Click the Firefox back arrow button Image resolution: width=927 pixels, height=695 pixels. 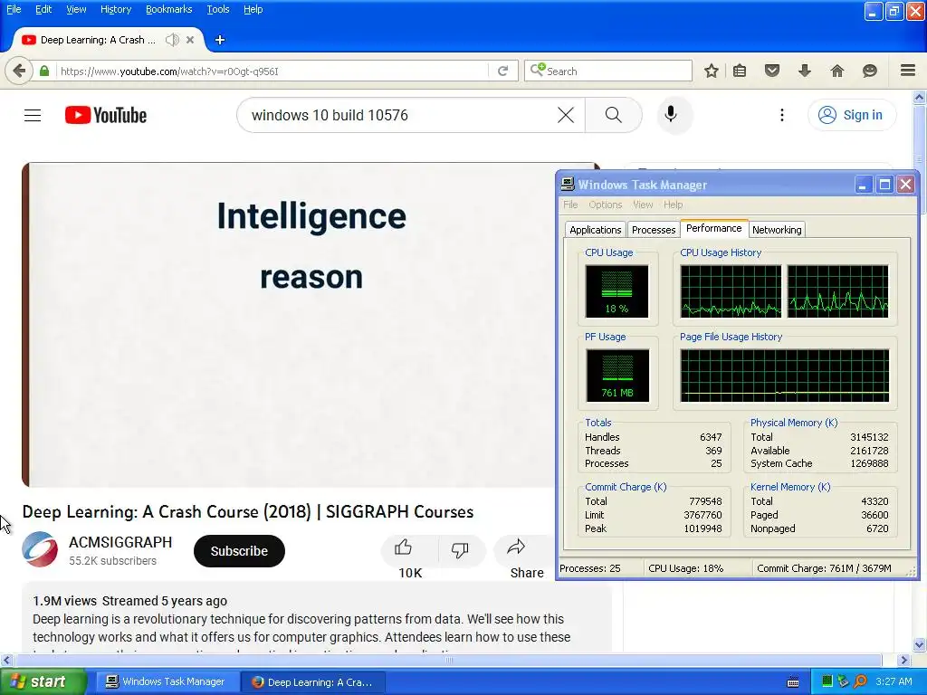[19, 71]
